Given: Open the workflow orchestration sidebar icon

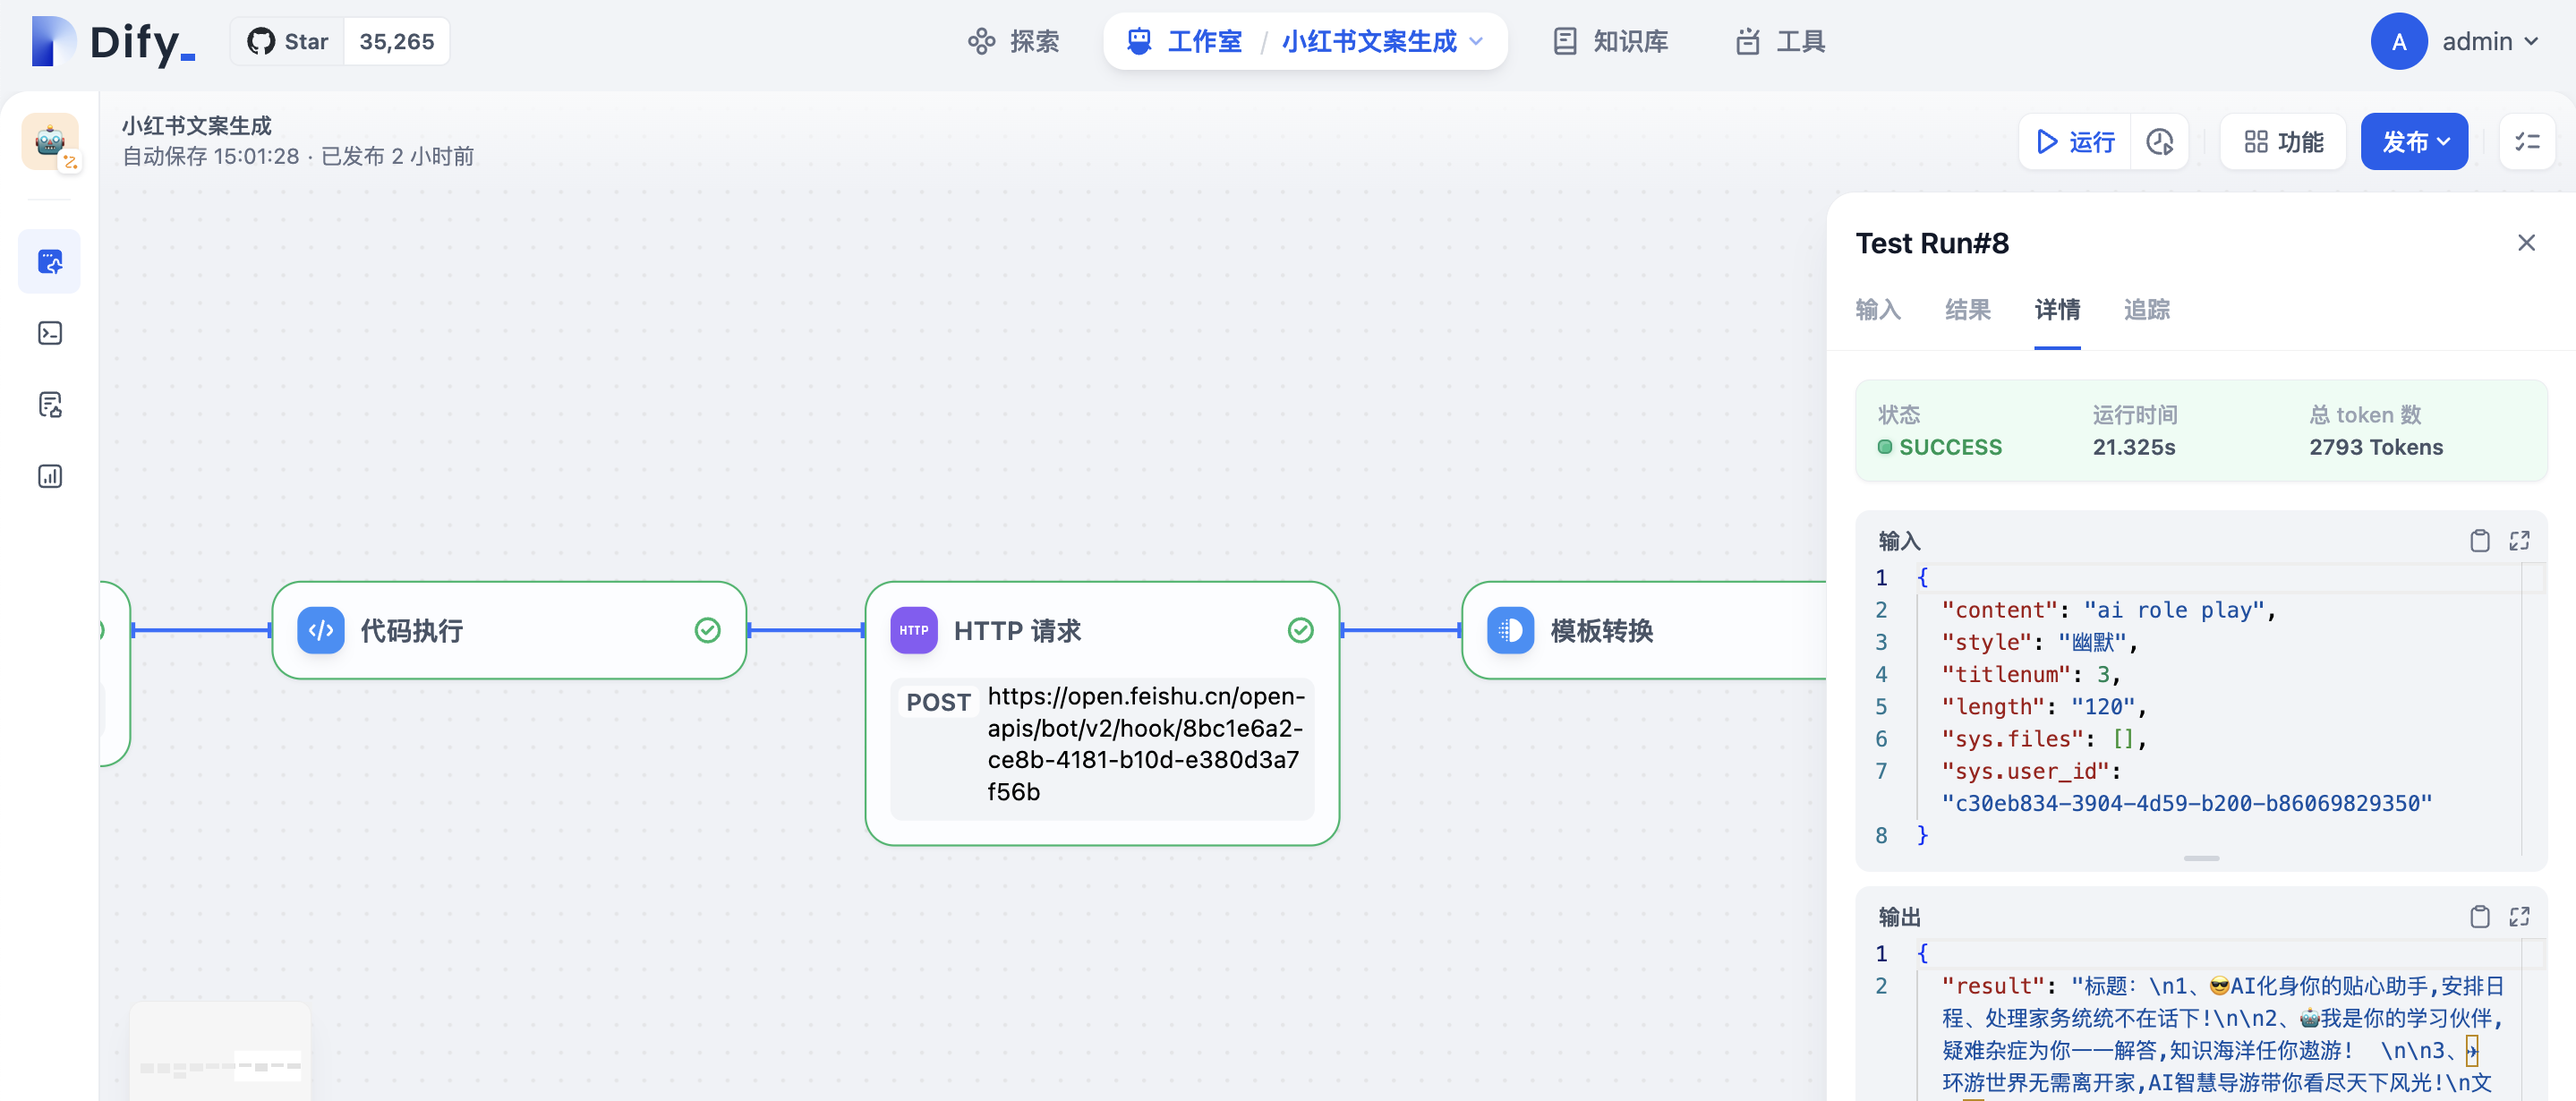Looking at the screenshot, I should click(50, 262).
